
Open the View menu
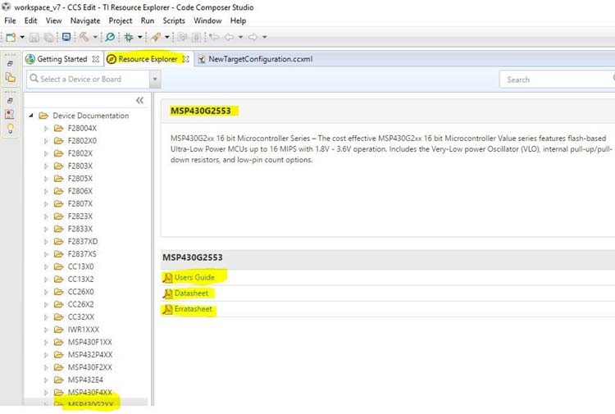54,20
